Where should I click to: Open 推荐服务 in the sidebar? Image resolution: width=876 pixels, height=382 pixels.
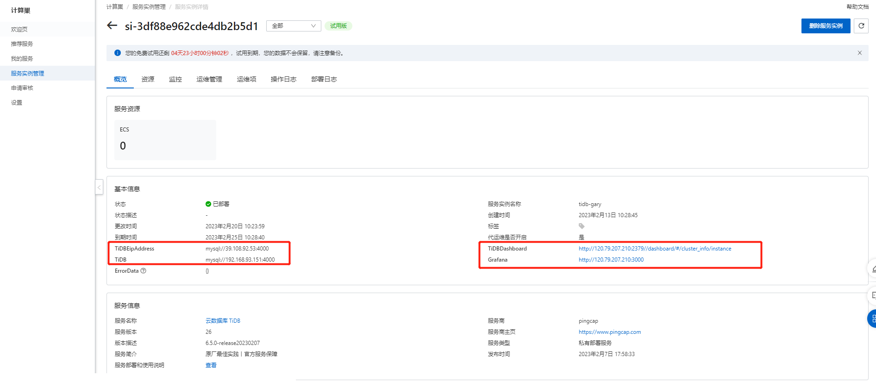(x=47, y=44)
